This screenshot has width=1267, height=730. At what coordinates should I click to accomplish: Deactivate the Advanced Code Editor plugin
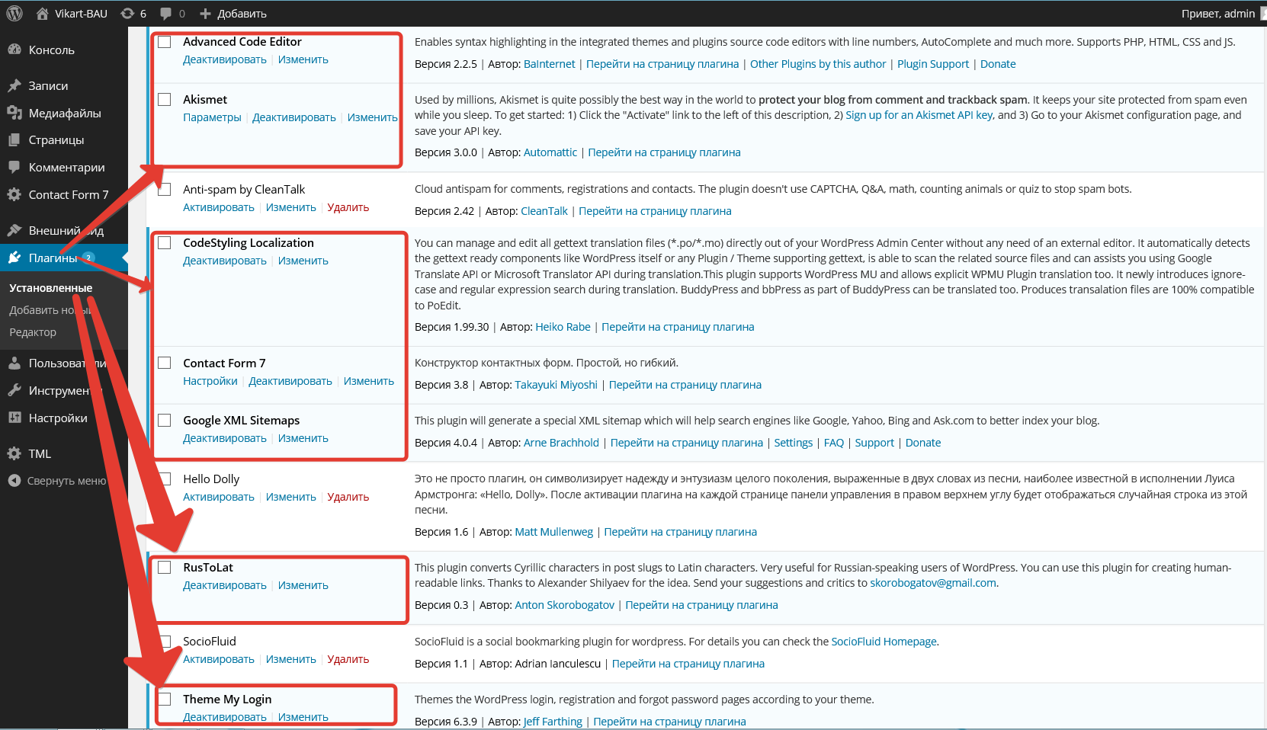225,59
